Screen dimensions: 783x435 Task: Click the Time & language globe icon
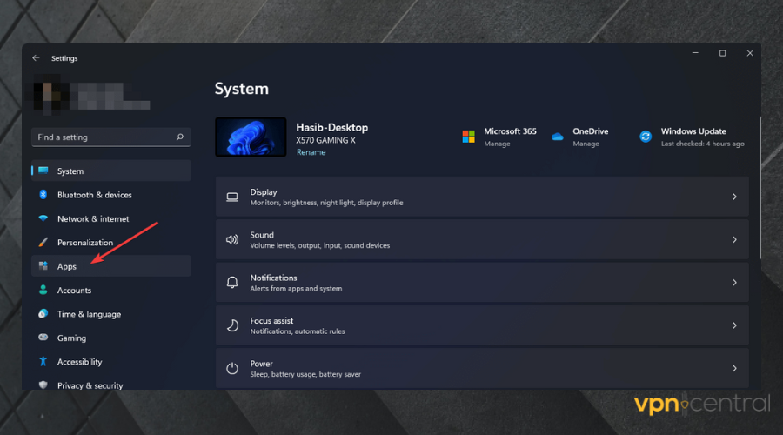pyautogui.click(x=43, y=314)
